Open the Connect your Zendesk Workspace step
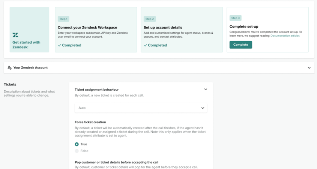The image size is (317, 169). point(87,27)
